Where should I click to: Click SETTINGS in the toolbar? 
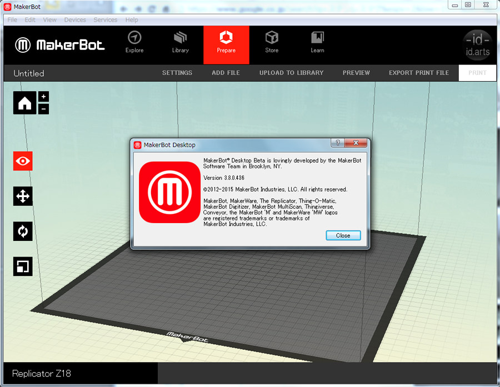[x=177, y=73]
